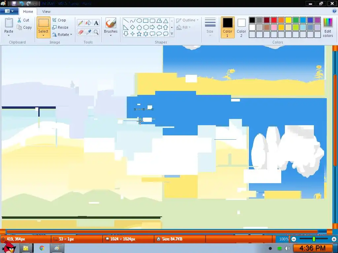
Task: Open Chrome from the taskbar
Action: pos(42,248)
